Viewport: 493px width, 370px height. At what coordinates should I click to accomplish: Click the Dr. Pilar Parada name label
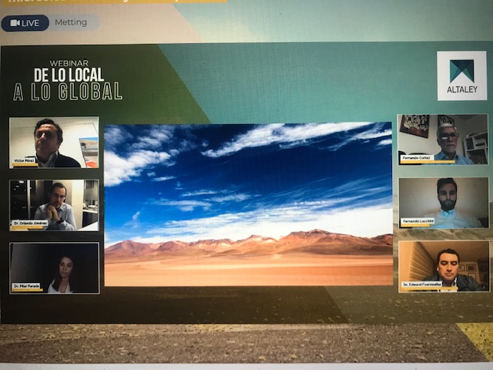click(x=27, y=286)
